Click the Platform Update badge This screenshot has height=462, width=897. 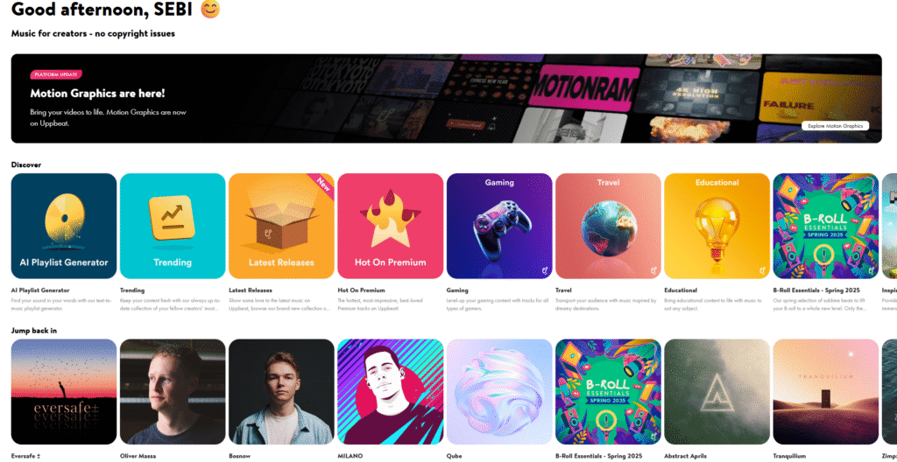coord(57,74)
